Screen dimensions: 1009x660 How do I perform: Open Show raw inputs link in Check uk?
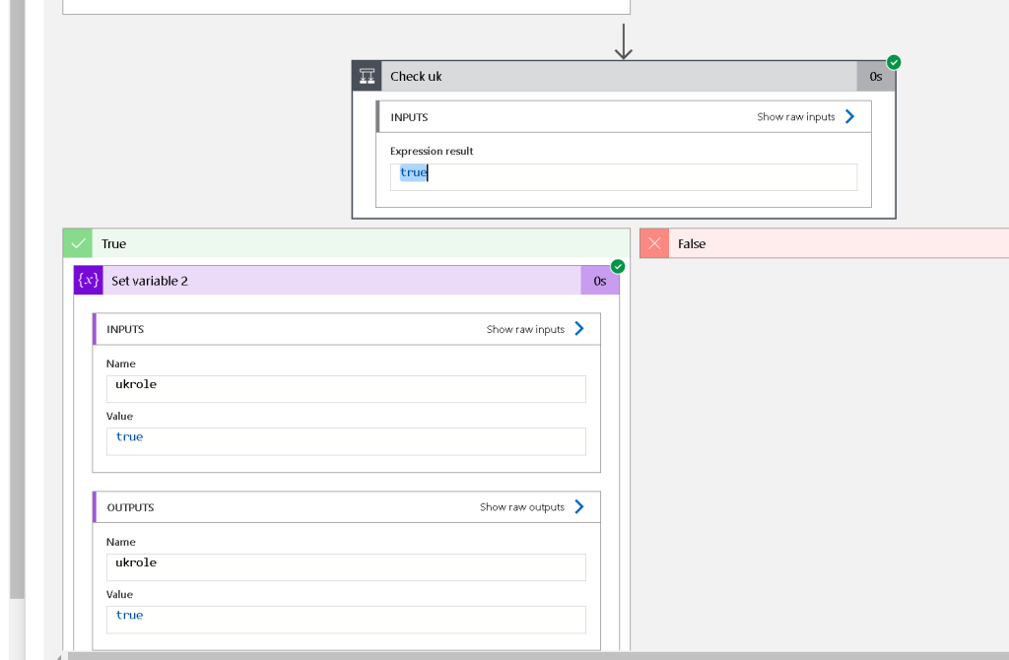click(x=795, y=116)
